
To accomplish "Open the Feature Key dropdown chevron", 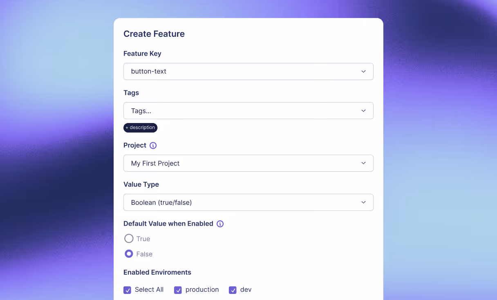I will point(363,71).
